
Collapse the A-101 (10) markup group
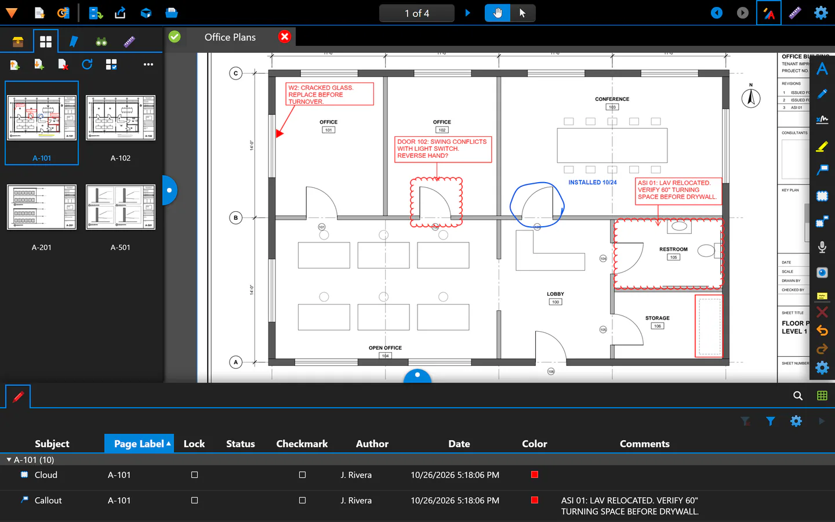tap(9, 460)
